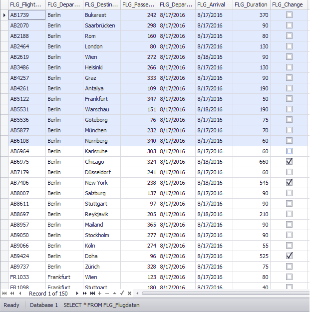Check FLG_Change for flight FR1033
Viewport: 311px width, 313px height.
click(x=289, y=277)
